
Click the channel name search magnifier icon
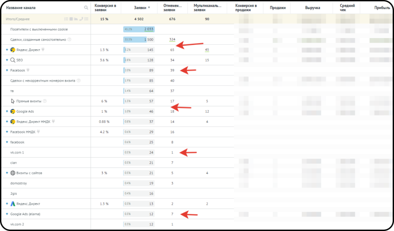point(86,8)
